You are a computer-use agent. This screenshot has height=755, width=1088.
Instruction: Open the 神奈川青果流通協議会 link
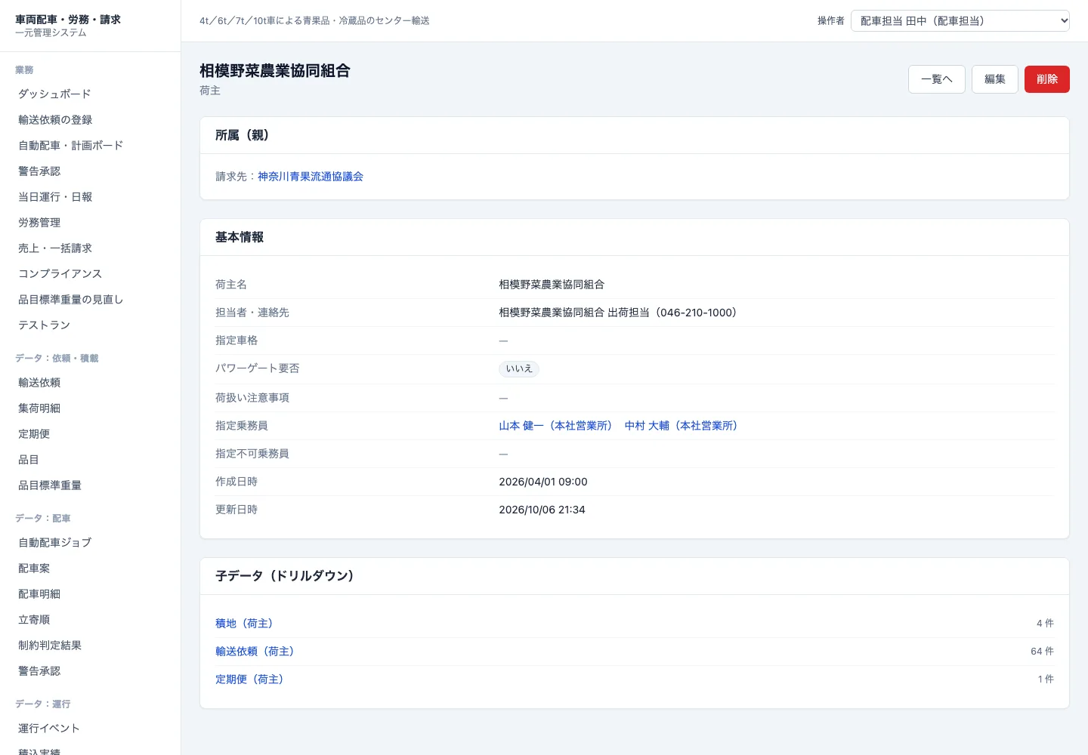[x=311, y=177]
